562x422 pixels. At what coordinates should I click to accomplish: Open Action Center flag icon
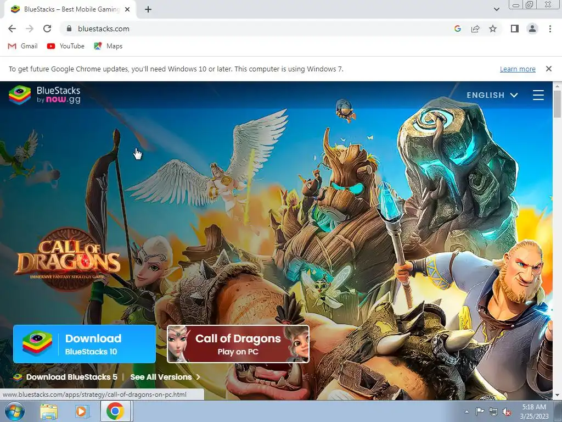coord(480,412)
